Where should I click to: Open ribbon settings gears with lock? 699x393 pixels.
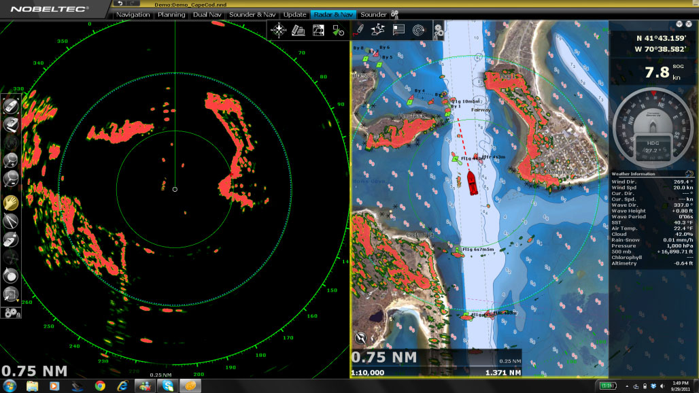[x=439, y=31]
